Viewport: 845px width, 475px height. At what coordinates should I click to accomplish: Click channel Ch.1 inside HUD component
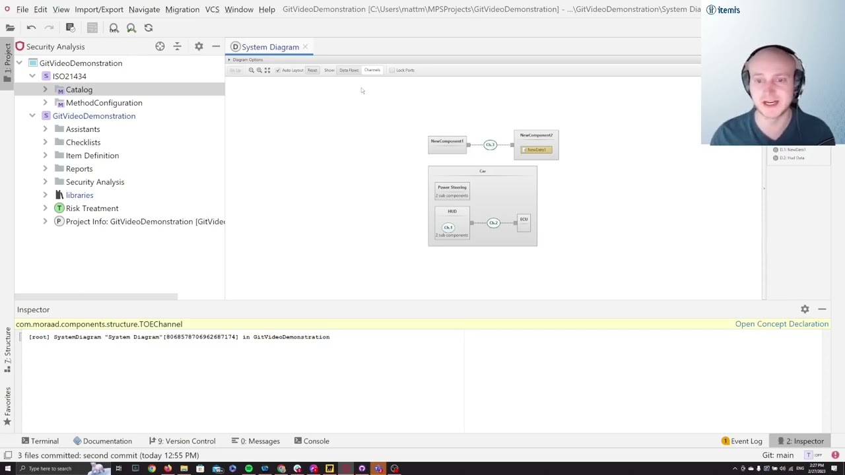coord(448,228)
